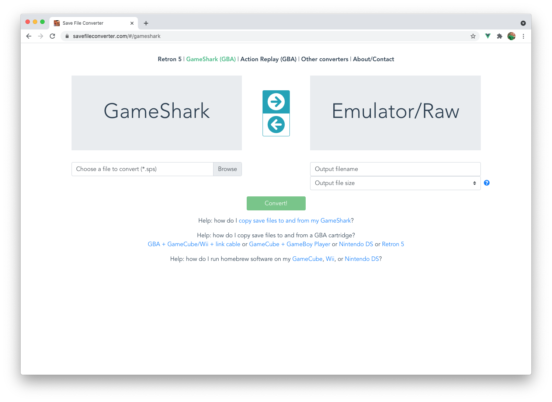The width and height of the screenshot is (552, 402).
Task: Click the Browse button
Action: [228, 169]
